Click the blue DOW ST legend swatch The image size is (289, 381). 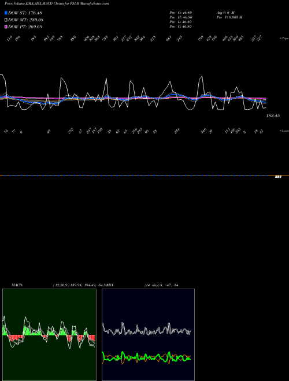pos(6,13)
